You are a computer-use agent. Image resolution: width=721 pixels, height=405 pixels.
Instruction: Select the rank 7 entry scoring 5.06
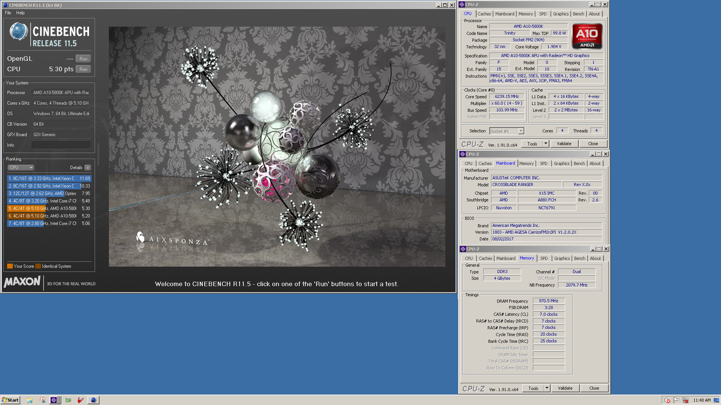coord(49,223)
